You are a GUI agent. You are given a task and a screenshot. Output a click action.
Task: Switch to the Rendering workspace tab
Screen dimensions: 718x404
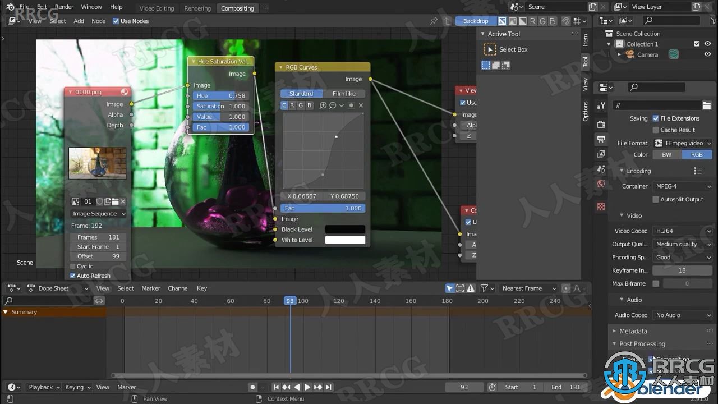[197, 8]
